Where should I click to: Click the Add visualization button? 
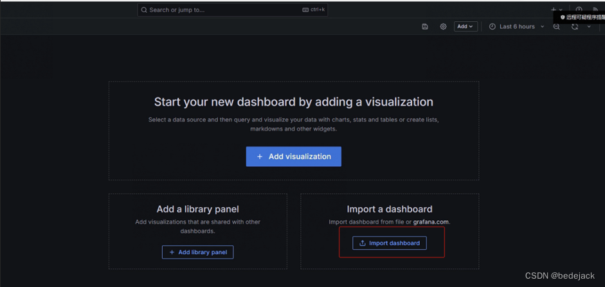(293, 157)
